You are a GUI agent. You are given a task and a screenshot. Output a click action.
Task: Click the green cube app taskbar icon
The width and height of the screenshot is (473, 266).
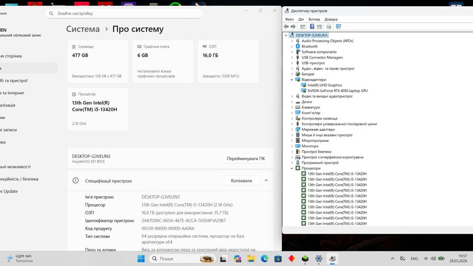[x=305, y=258]
